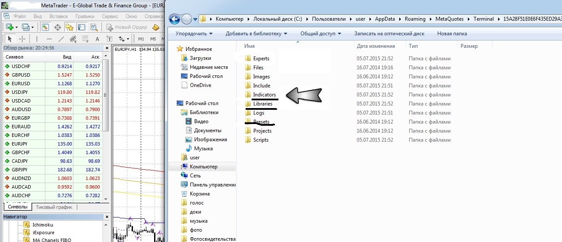Viewport: 562px width, 242px height.
Task: Select the Trendline drawing tool
Action: click(61, 39)
